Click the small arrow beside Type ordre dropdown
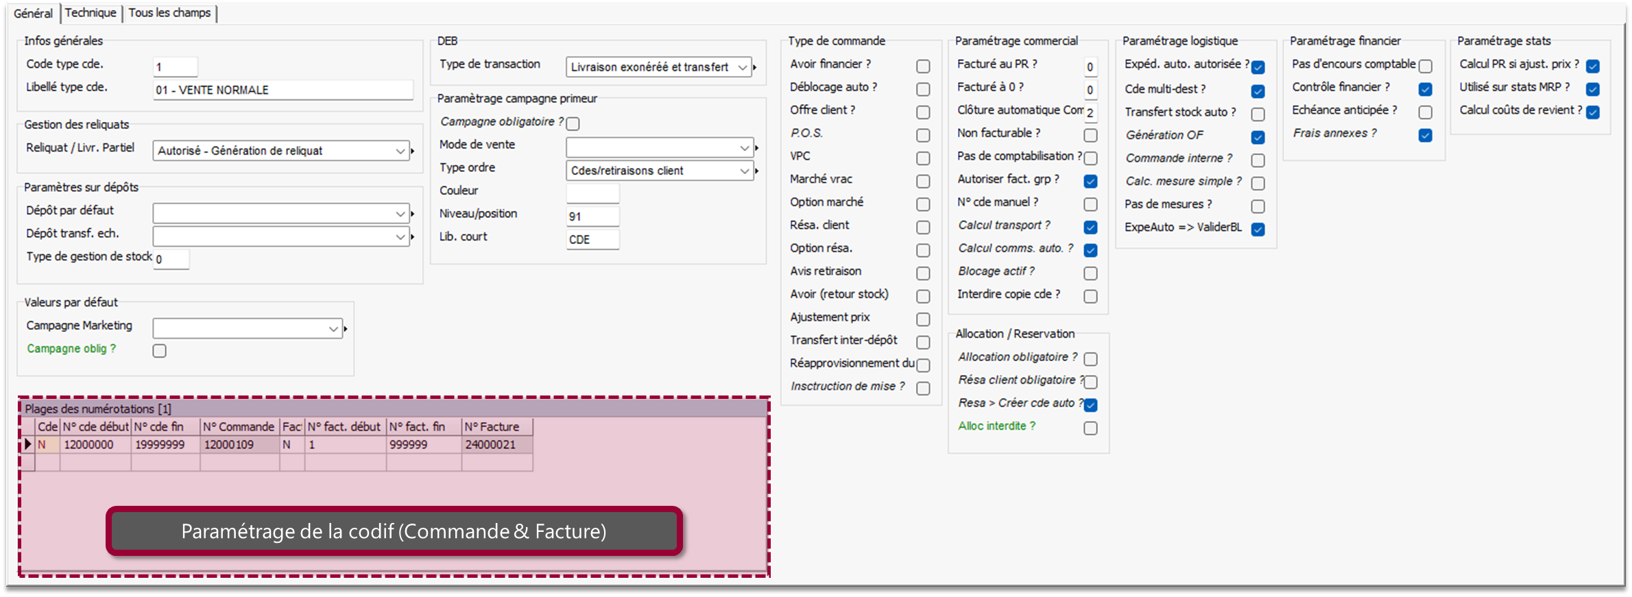 pos(756,171)
